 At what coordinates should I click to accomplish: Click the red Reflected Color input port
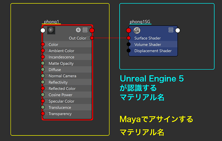point(43,88)
